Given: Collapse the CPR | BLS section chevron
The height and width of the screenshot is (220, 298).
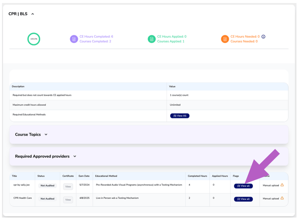Looking at the screenshot, I should [32, 14].
